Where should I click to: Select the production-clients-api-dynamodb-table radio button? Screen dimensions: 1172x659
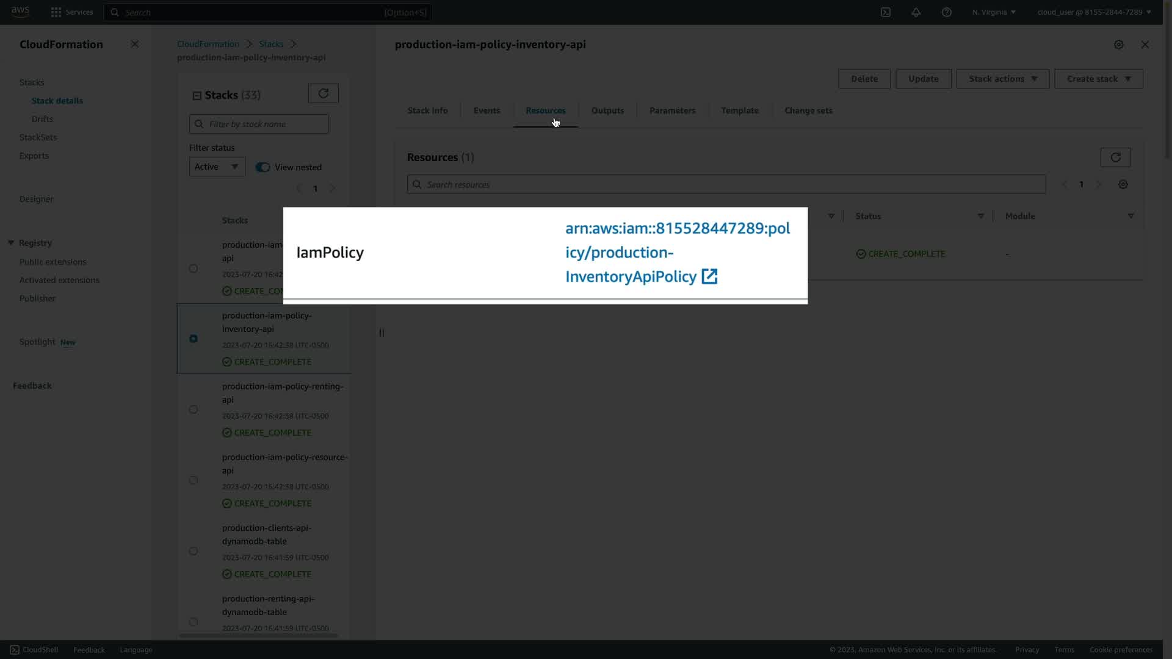pyautogui.click(x=194, y=551)
